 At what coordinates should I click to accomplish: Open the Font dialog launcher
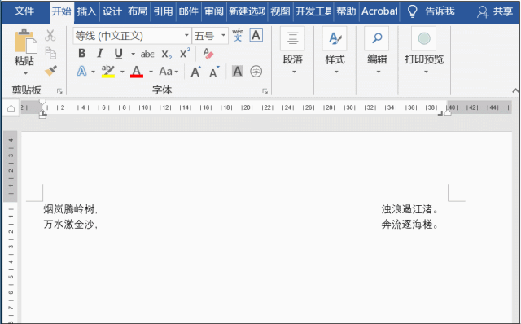point(265,90)
